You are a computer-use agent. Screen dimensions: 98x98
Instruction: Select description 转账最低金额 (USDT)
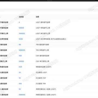point(44,67)
